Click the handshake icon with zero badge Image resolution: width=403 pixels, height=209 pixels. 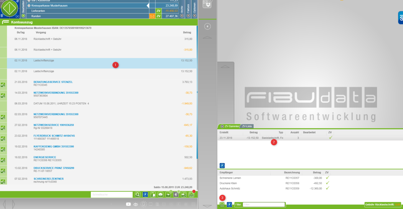coord(168,195)
